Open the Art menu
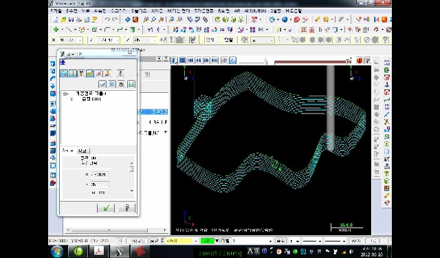The image size is (440, 258). 237,11
